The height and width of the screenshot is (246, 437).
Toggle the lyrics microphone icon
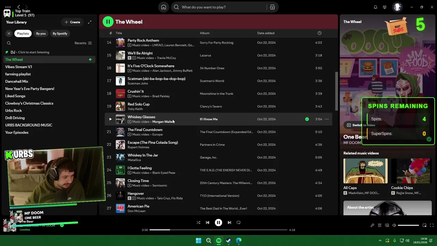pos(372,225)
